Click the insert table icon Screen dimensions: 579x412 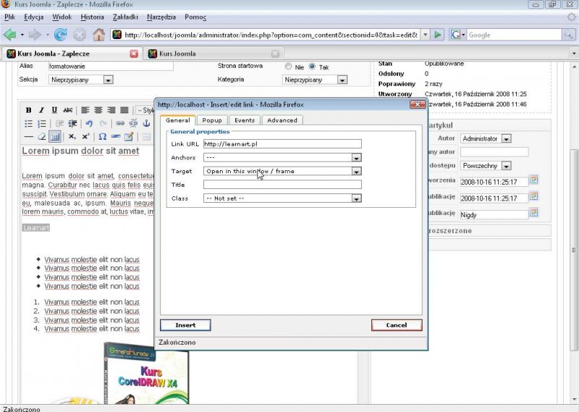pos(54,137)
